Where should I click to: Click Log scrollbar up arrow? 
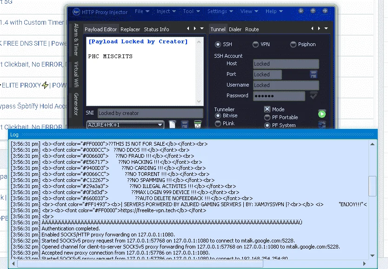point(372,144)
